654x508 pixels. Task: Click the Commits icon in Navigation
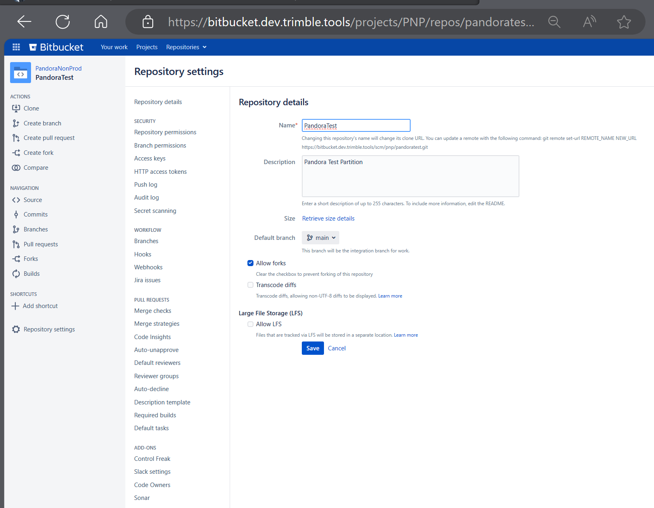16,214
